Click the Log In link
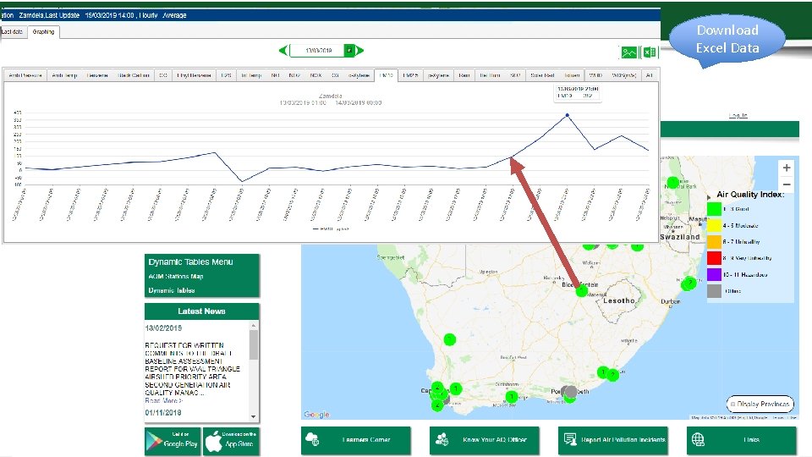The width and height of the screenshot is (812, 457). click(x=738, y=115)
